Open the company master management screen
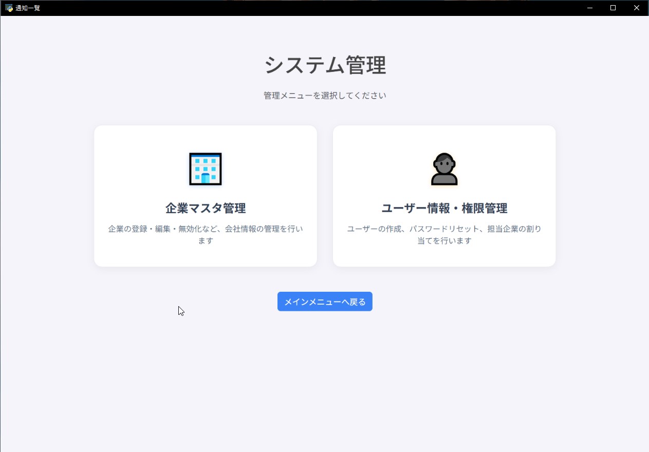This screenshot has height=452, width=649. click(x=205, y=196)
